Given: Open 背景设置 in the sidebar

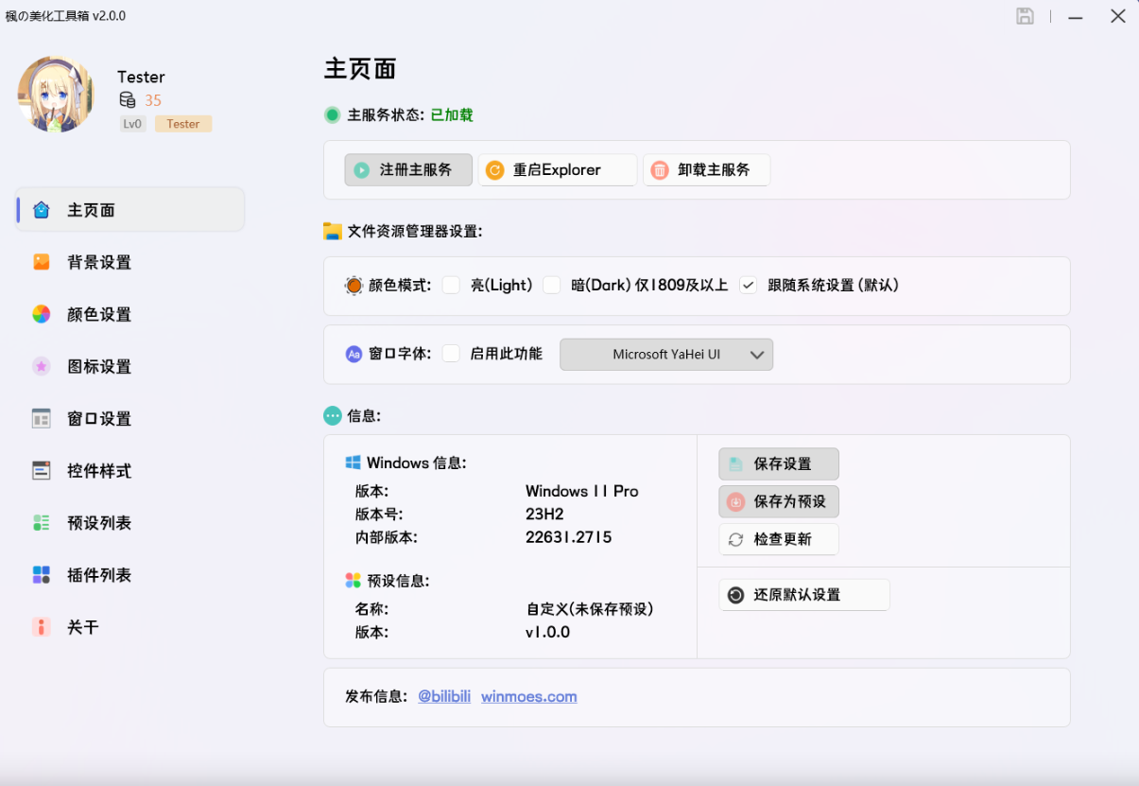Looking at the screenshot, I should (x=130, y=262).
